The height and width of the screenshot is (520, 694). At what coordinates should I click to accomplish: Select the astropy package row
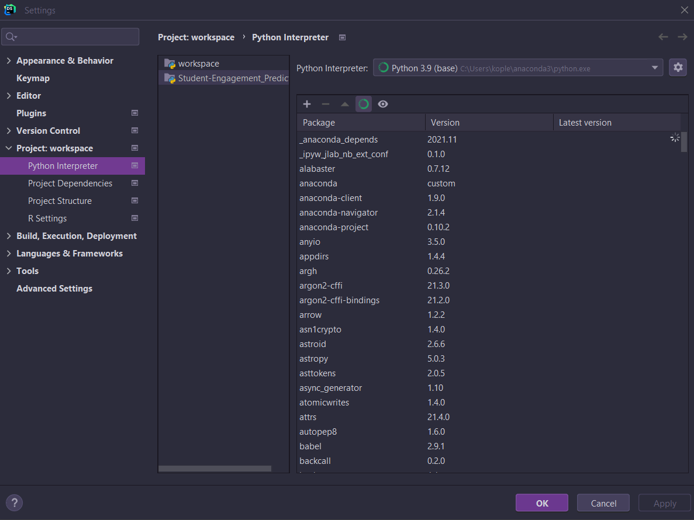pyautogui.click(x=489, y=358)
